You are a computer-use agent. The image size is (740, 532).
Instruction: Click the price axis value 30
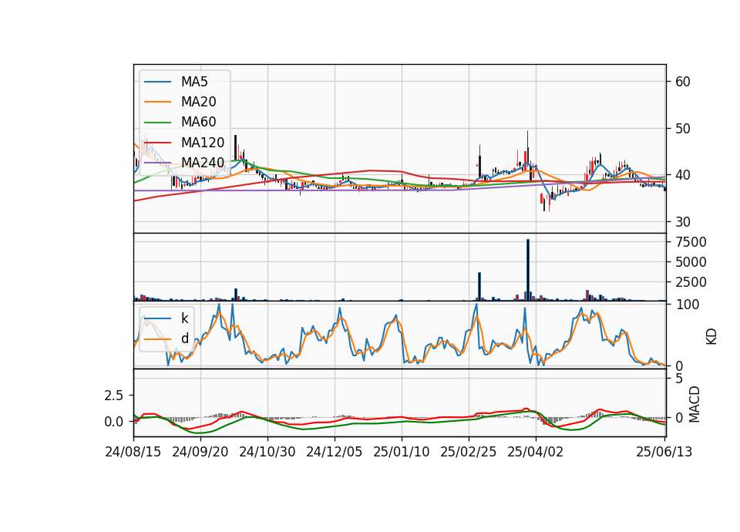pos(682,222)
